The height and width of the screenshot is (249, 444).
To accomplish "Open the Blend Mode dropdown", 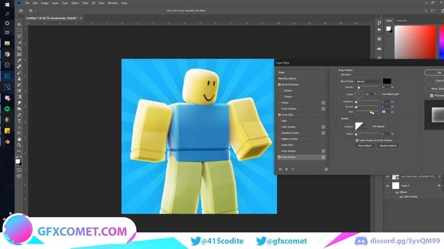I will pos(368,82).
